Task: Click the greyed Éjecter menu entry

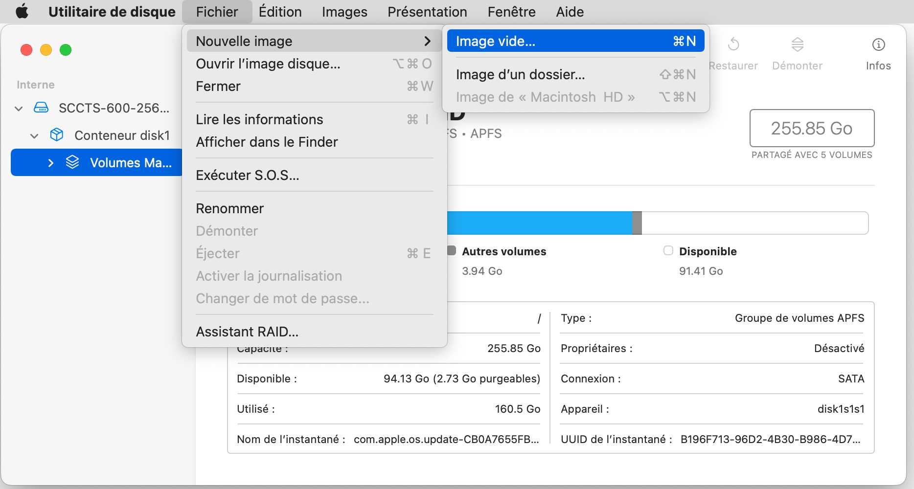Action: click(314, 253)
